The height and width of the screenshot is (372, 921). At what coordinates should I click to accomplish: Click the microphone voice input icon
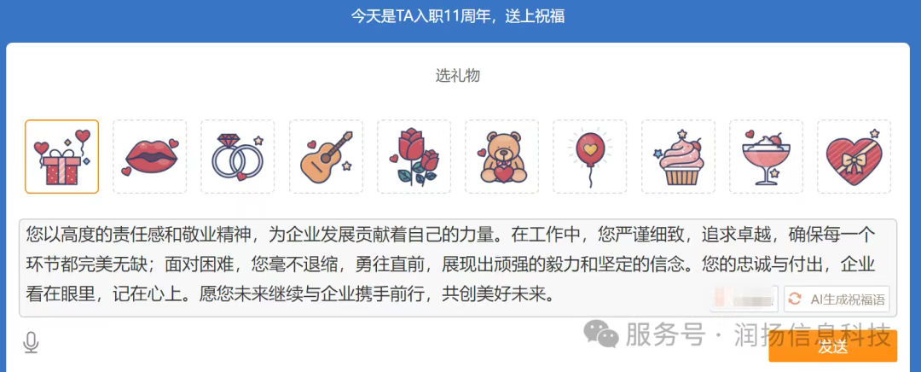(x=31, y=342)
